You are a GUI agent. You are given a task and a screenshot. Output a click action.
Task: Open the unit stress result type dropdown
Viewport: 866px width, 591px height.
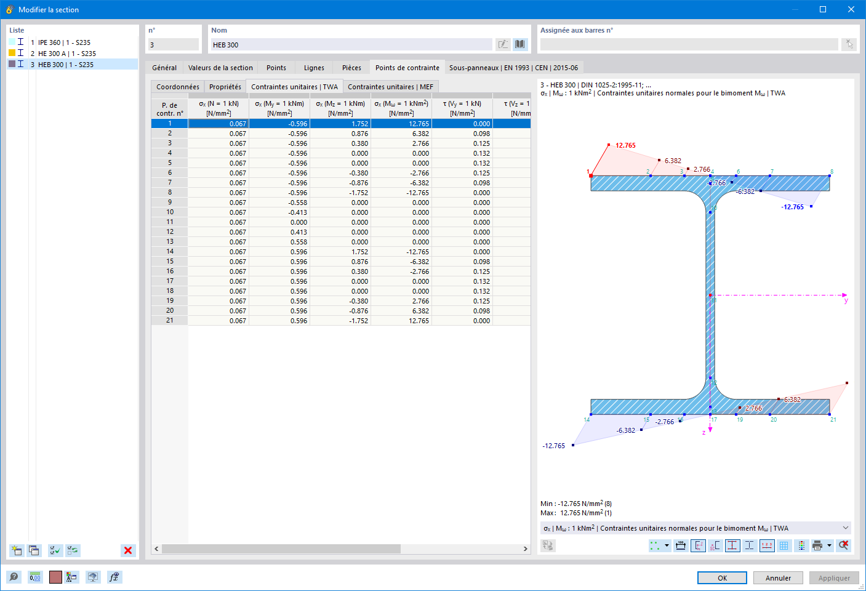696,528
